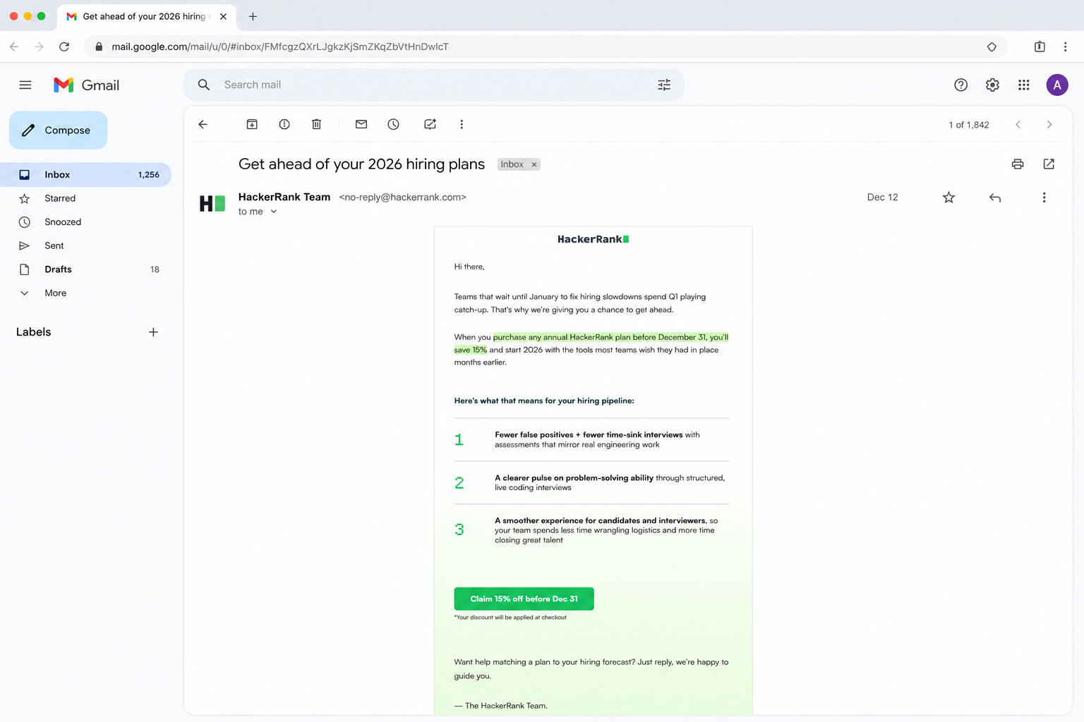Click the highlighted 'save 15%' text
Screen dimensions: 1084x722
pos(471,350)
